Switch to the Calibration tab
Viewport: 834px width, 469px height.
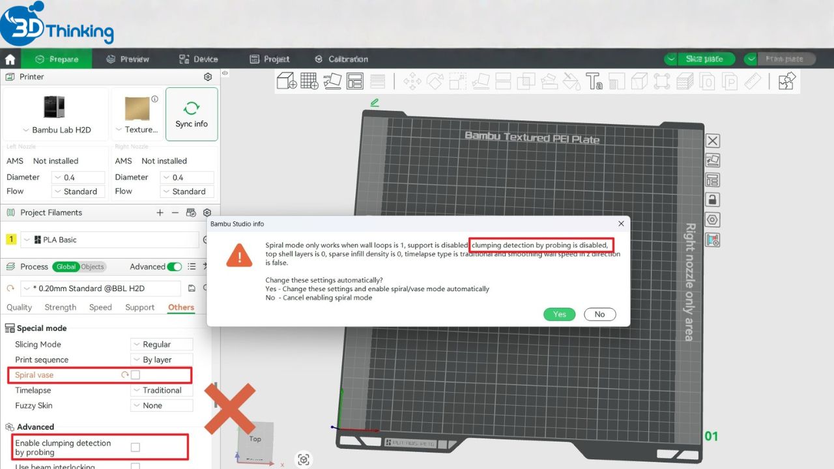point(341,59)
